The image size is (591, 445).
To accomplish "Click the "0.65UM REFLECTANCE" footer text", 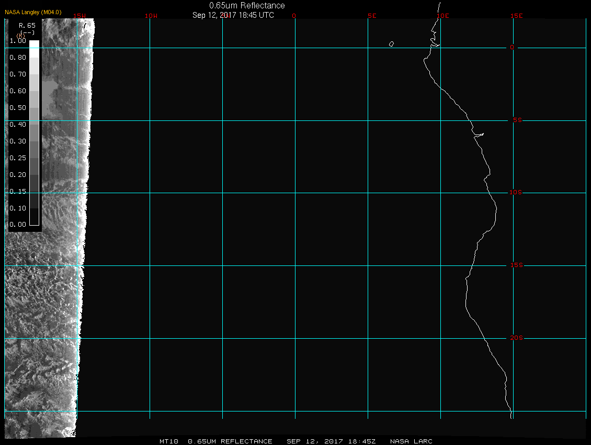I will [x=230, y=441].
